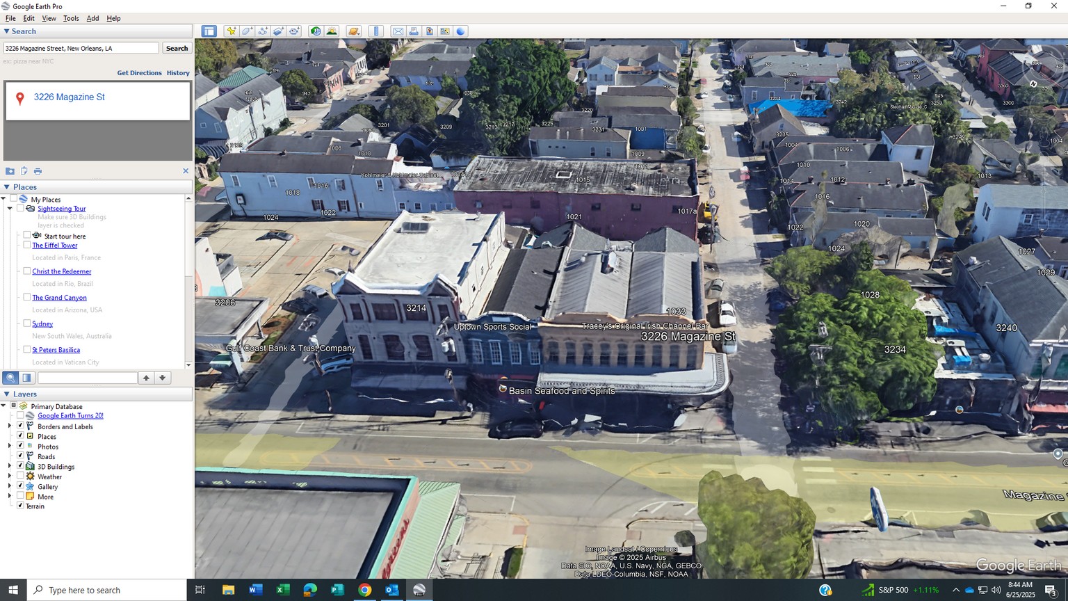Open the Edit menu
The image size is (1068, 601).
29,18
